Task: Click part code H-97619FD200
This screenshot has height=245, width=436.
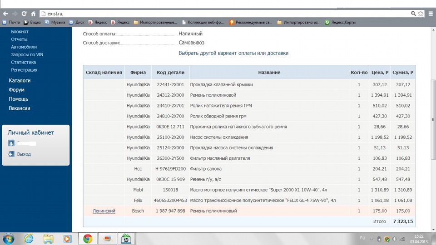Action: pos(170,169)
